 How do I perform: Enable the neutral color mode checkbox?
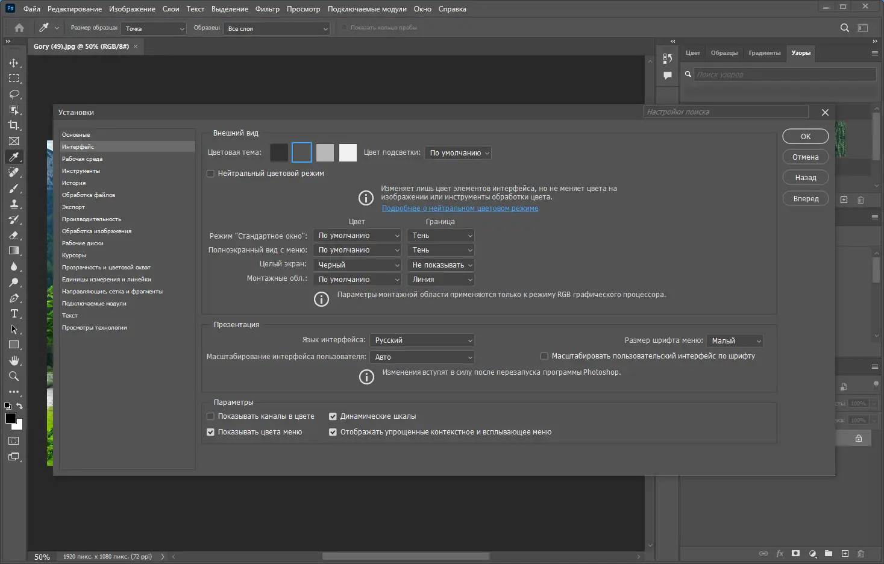210,174
